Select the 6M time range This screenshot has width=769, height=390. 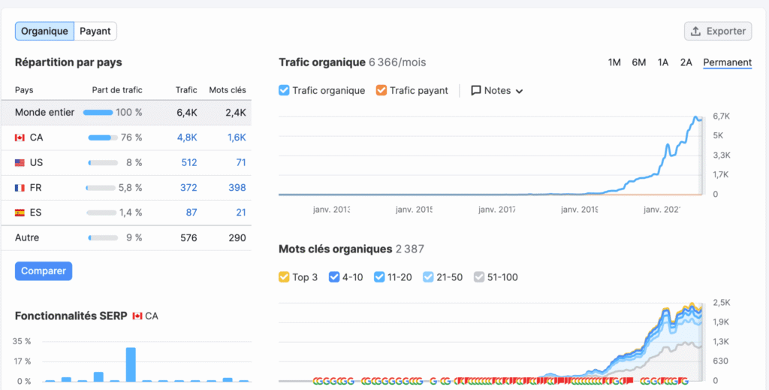coord(638,62)
